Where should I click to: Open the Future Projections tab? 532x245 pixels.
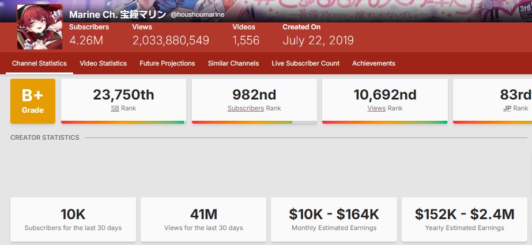[x=167, y=63]
